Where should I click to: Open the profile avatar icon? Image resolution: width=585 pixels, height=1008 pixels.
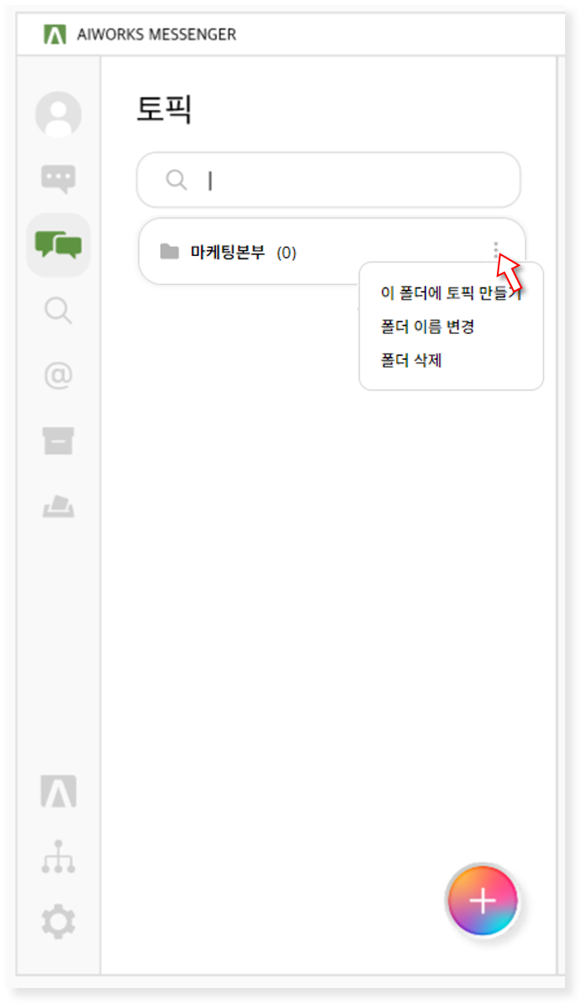pyautogui.click(x=58, y=115)
